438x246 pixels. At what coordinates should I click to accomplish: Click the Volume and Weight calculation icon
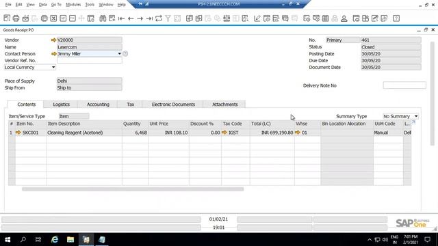point(227,18)
